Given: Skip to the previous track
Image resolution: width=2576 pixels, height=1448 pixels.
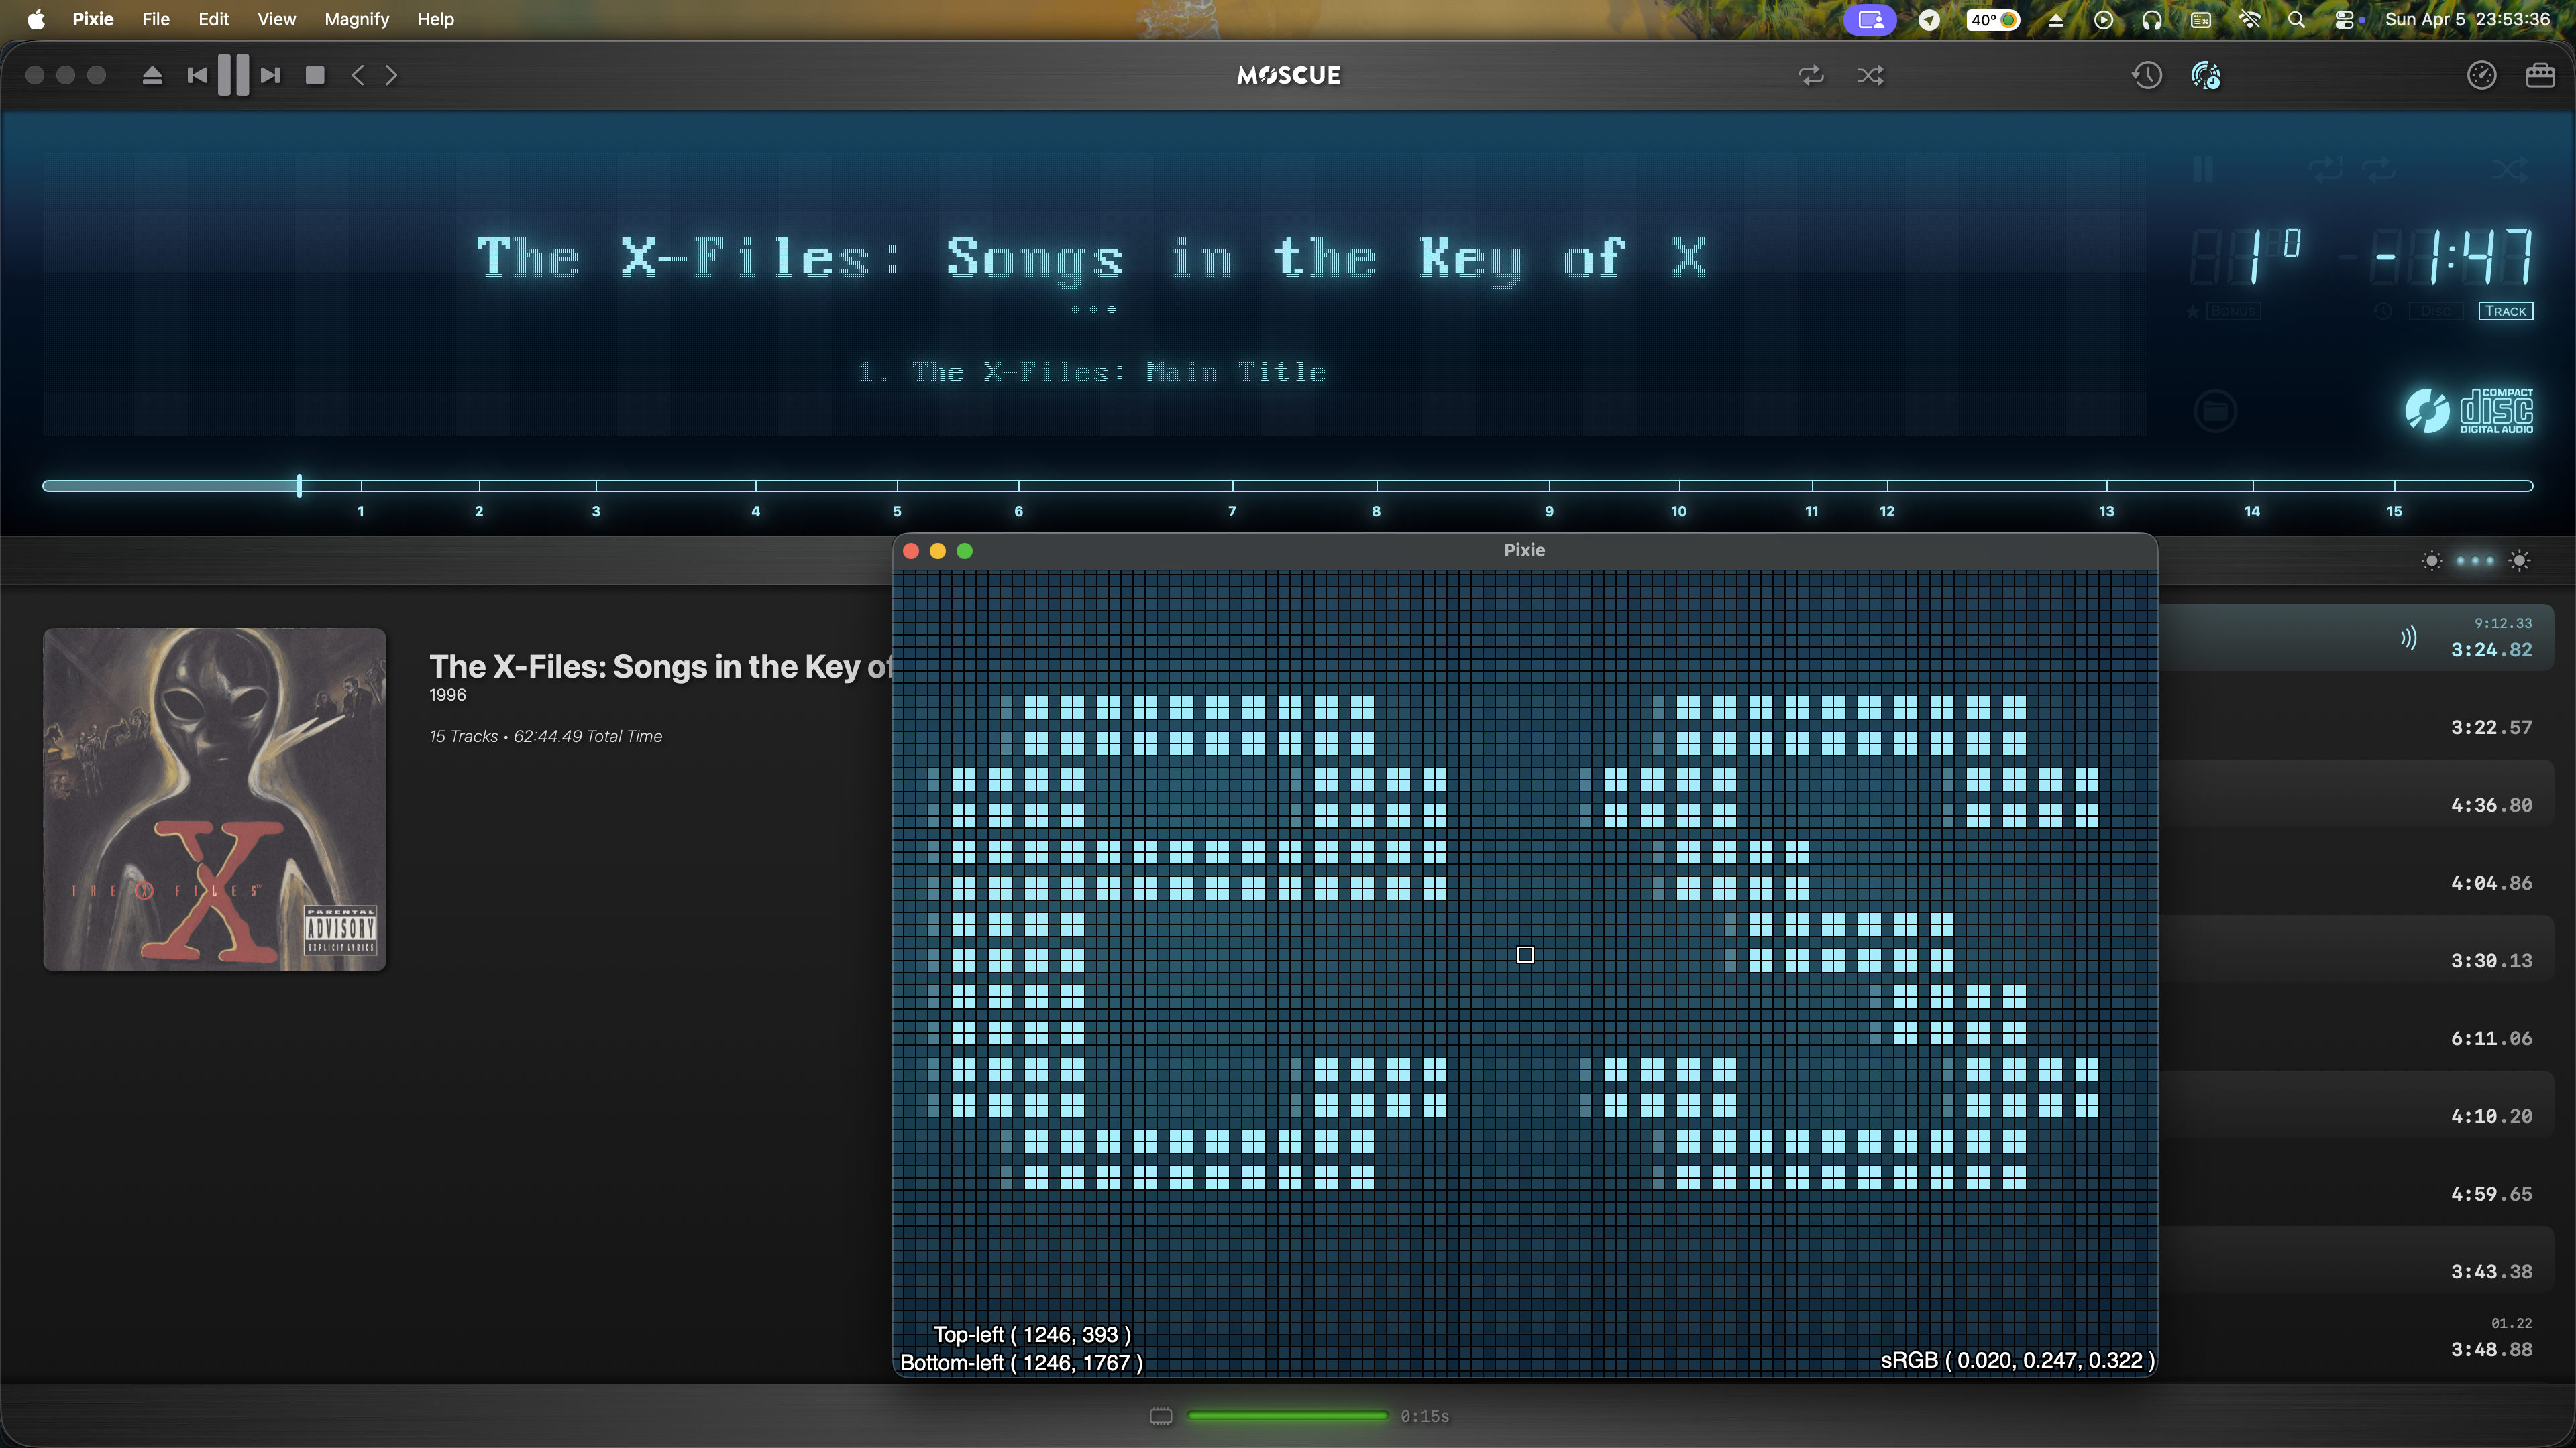Looking at the screenshot, I should (197, 76).
